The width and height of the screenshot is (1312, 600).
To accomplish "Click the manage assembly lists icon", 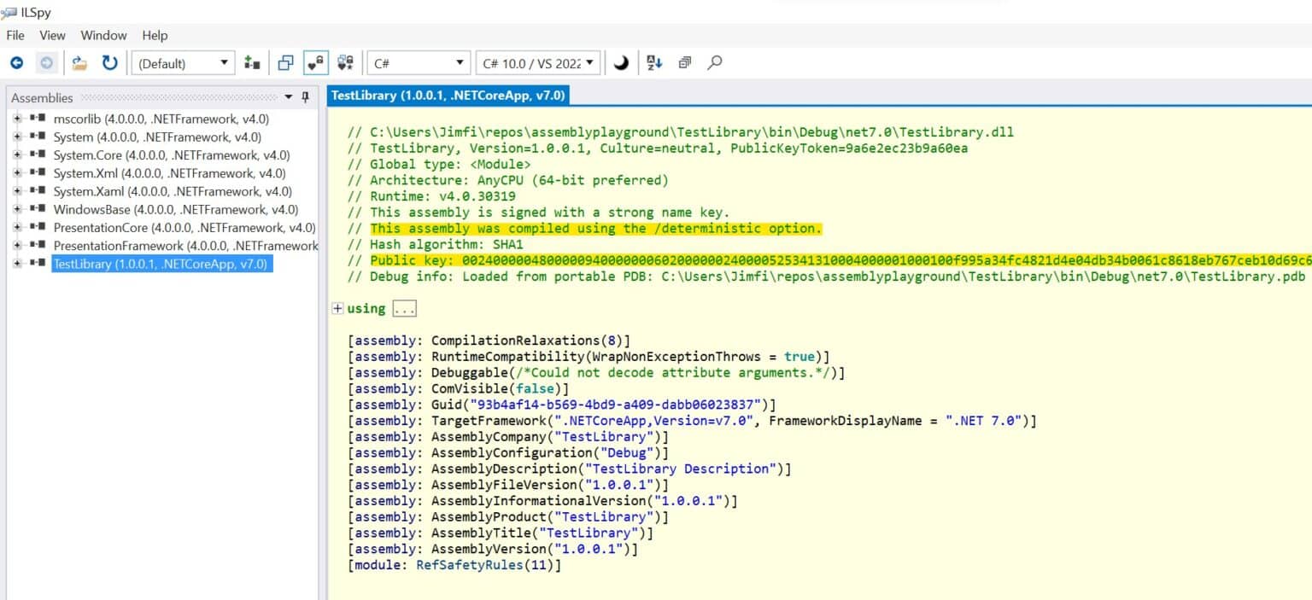I will pyautogui.click(x=252, y=62).
